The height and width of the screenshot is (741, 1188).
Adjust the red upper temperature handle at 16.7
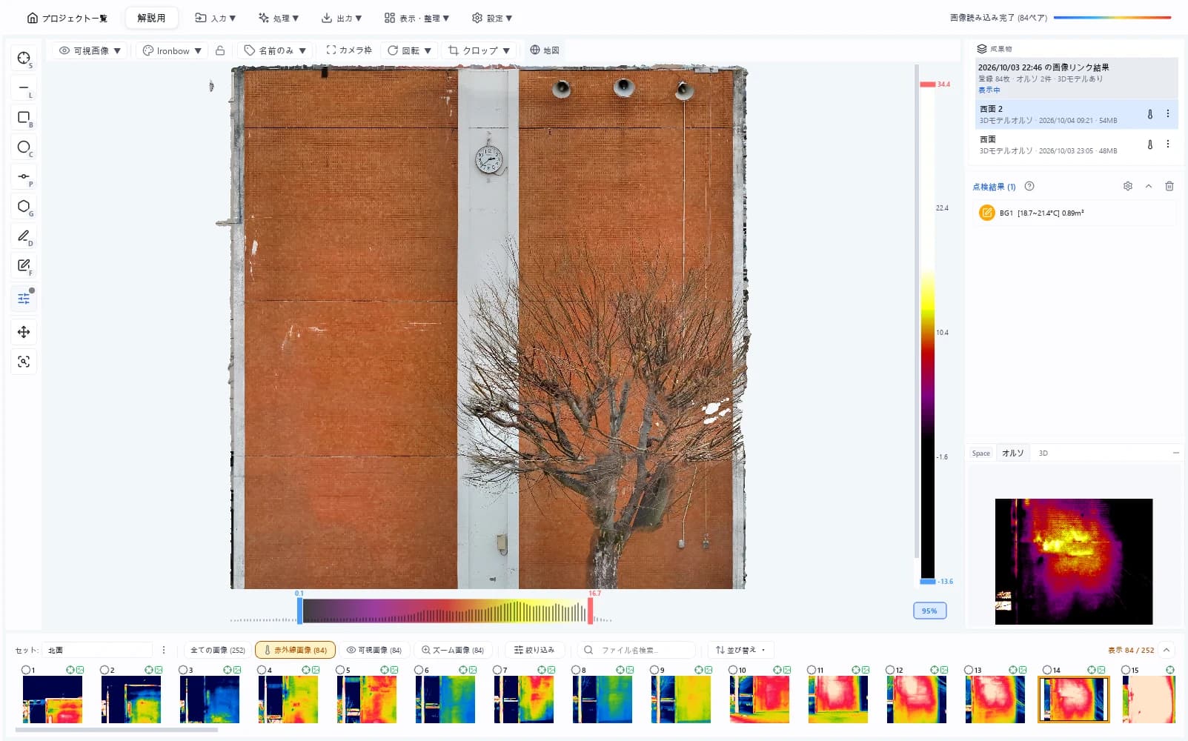coord(590,610)
